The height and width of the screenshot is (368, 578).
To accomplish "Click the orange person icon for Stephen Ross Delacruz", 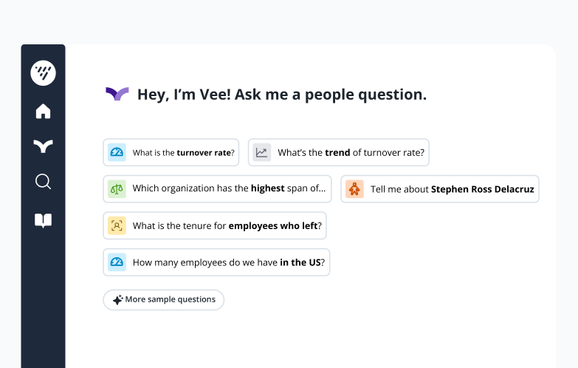I will (x=354, y=189).
